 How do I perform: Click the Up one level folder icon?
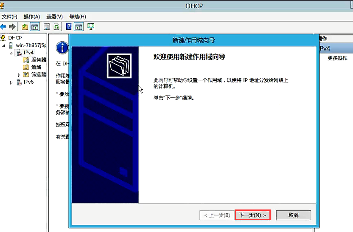(x=25, y=27)
